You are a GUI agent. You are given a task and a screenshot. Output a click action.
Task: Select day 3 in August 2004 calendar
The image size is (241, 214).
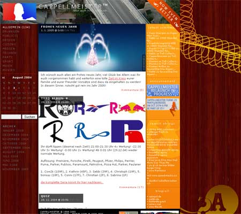[14, 88]
